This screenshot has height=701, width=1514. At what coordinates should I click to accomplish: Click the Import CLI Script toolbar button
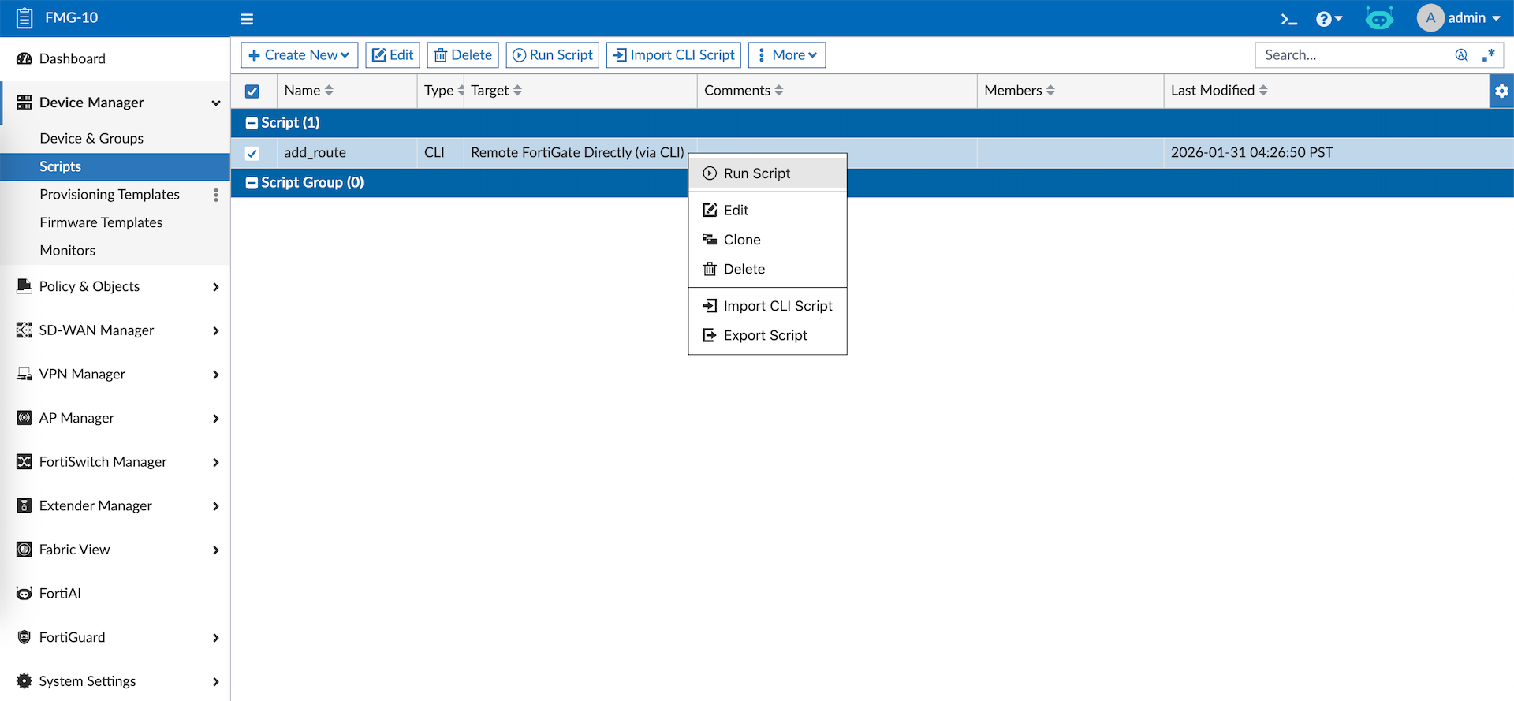point(673,55)
